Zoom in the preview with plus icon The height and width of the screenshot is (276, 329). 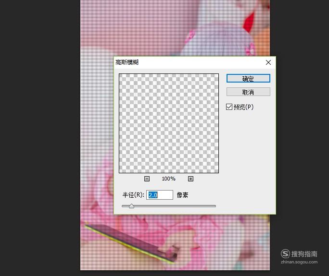[190, 179]
